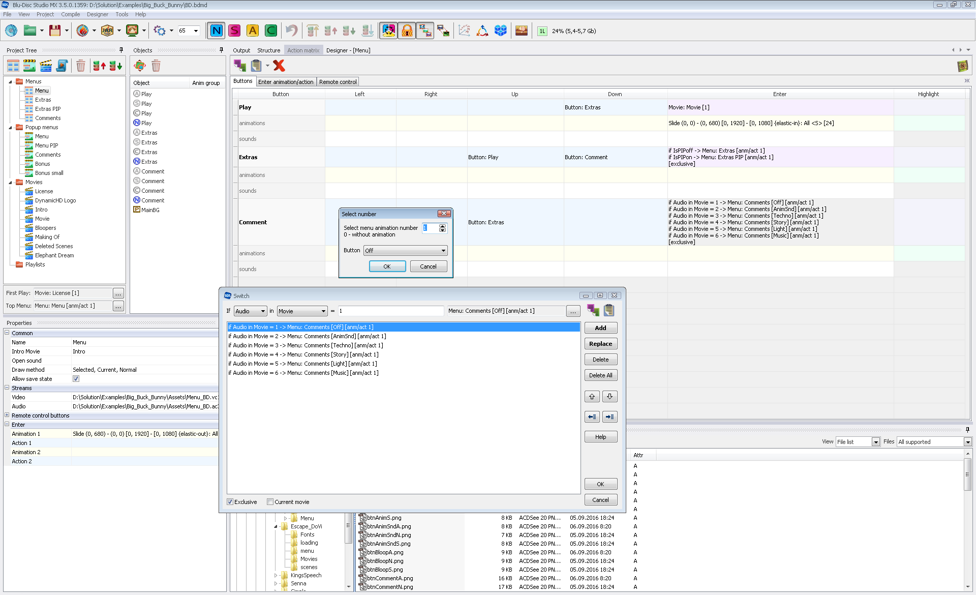Click the Delete All button
Image resolution: width=976 pixels, height=595 pixels.
[600, 375]
